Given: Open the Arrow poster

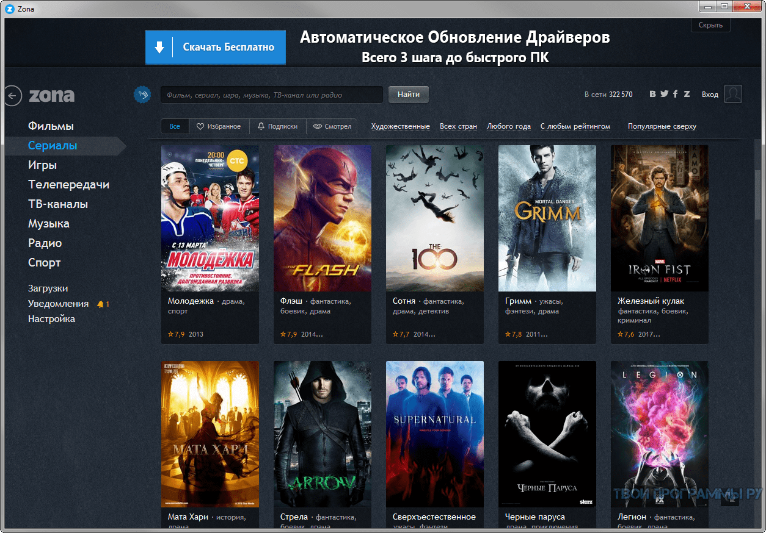Looking at the screenshot, I should click(x=323, y=434).
